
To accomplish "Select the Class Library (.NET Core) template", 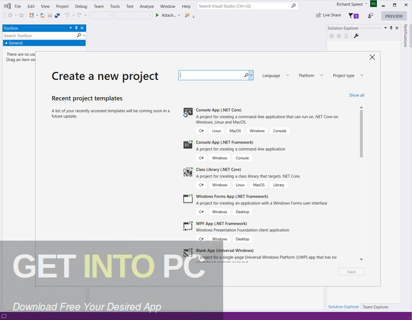I will (x=270, y=178).
